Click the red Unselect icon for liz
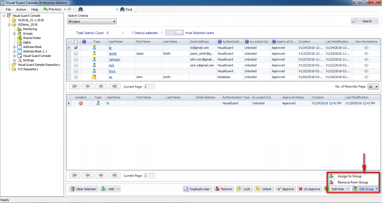Viewport: 382px width, 203px height. click(x=81, y=103)
